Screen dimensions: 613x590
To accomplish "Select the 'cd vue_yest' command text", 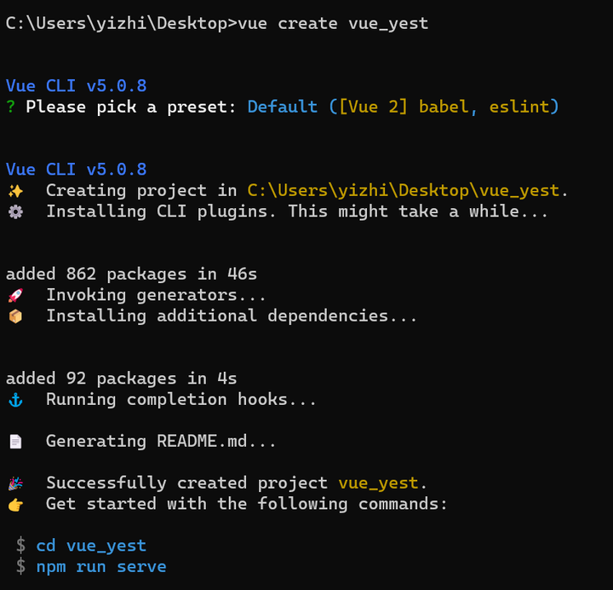I will coord(91,546).
